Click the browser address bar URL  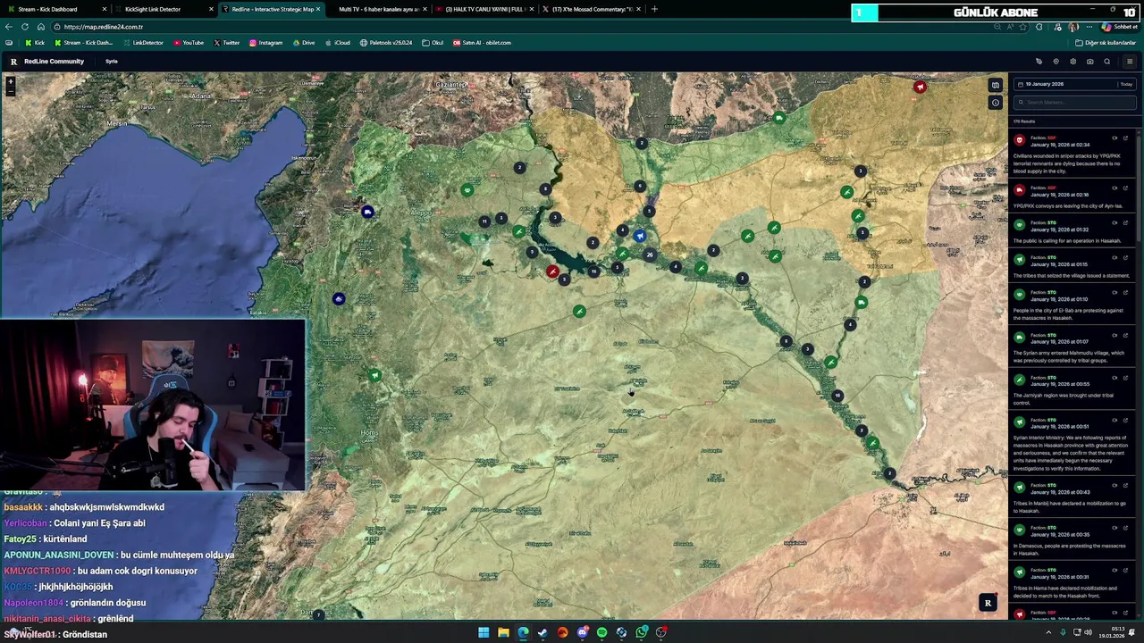click(104, 27)
